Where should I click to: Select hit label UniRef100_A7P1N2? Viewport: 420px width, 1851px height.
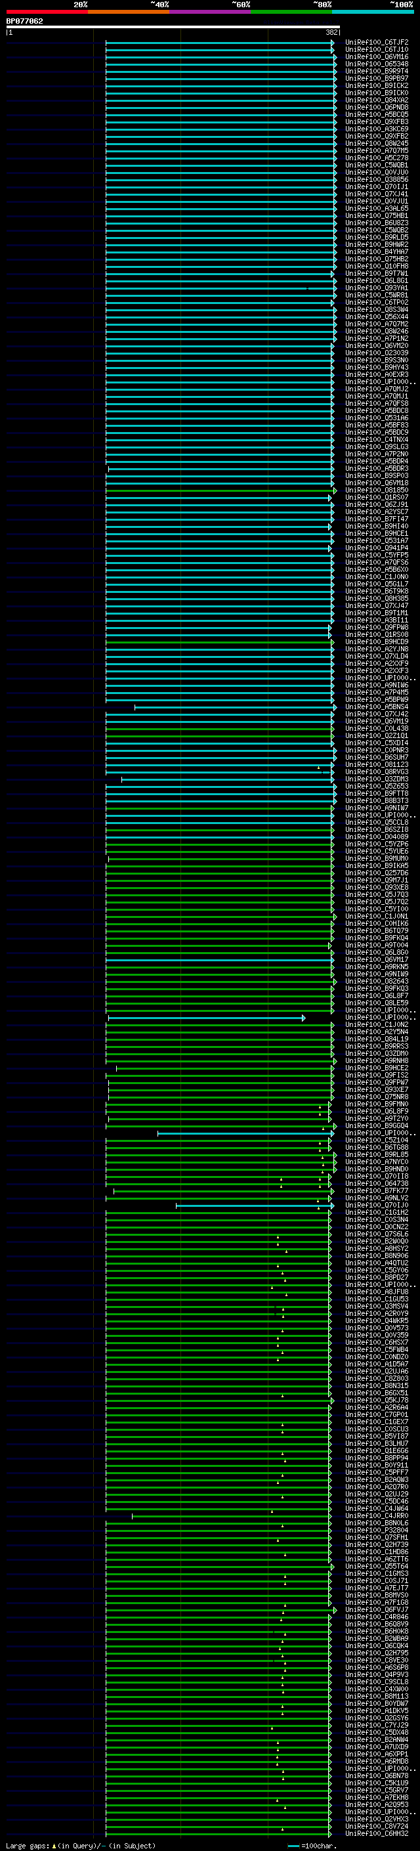[377, 338]
